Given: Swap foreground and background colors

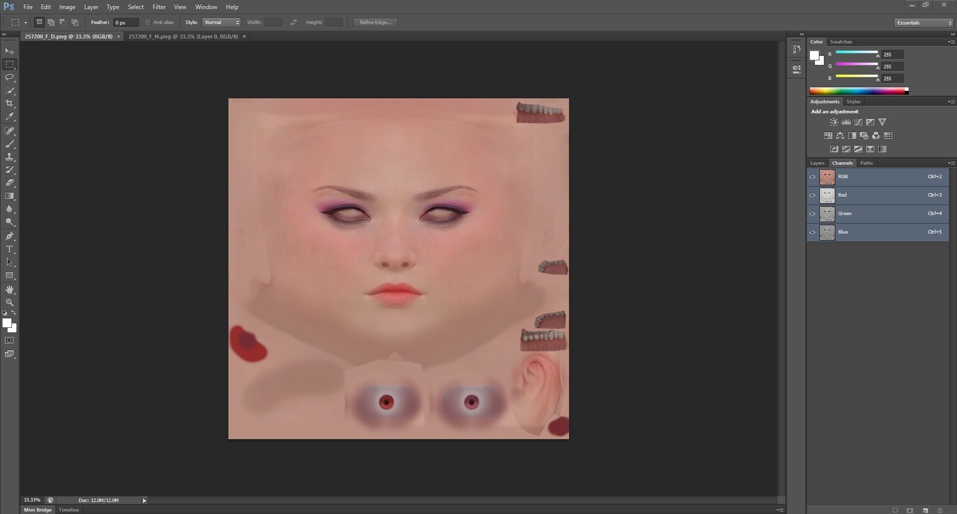Looking at the screenshot, I should coord(13,313).
